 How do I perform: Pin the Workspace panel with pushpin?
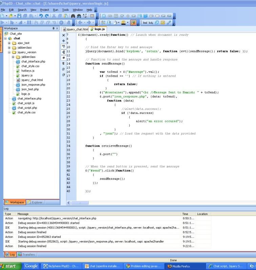coord(53,29)
